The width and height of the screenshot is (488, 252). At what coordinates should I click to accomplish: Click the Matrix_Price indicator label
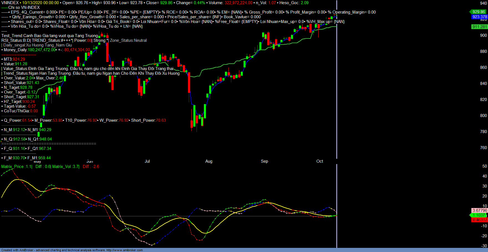17,167
